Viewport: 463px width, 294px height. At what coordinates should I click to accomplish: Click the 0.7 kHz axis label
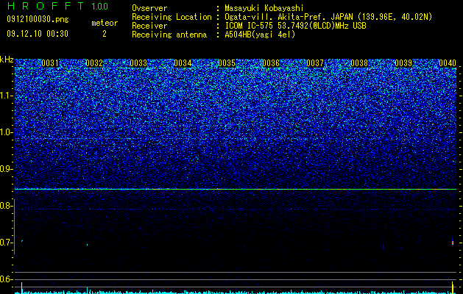coord(6,243)
